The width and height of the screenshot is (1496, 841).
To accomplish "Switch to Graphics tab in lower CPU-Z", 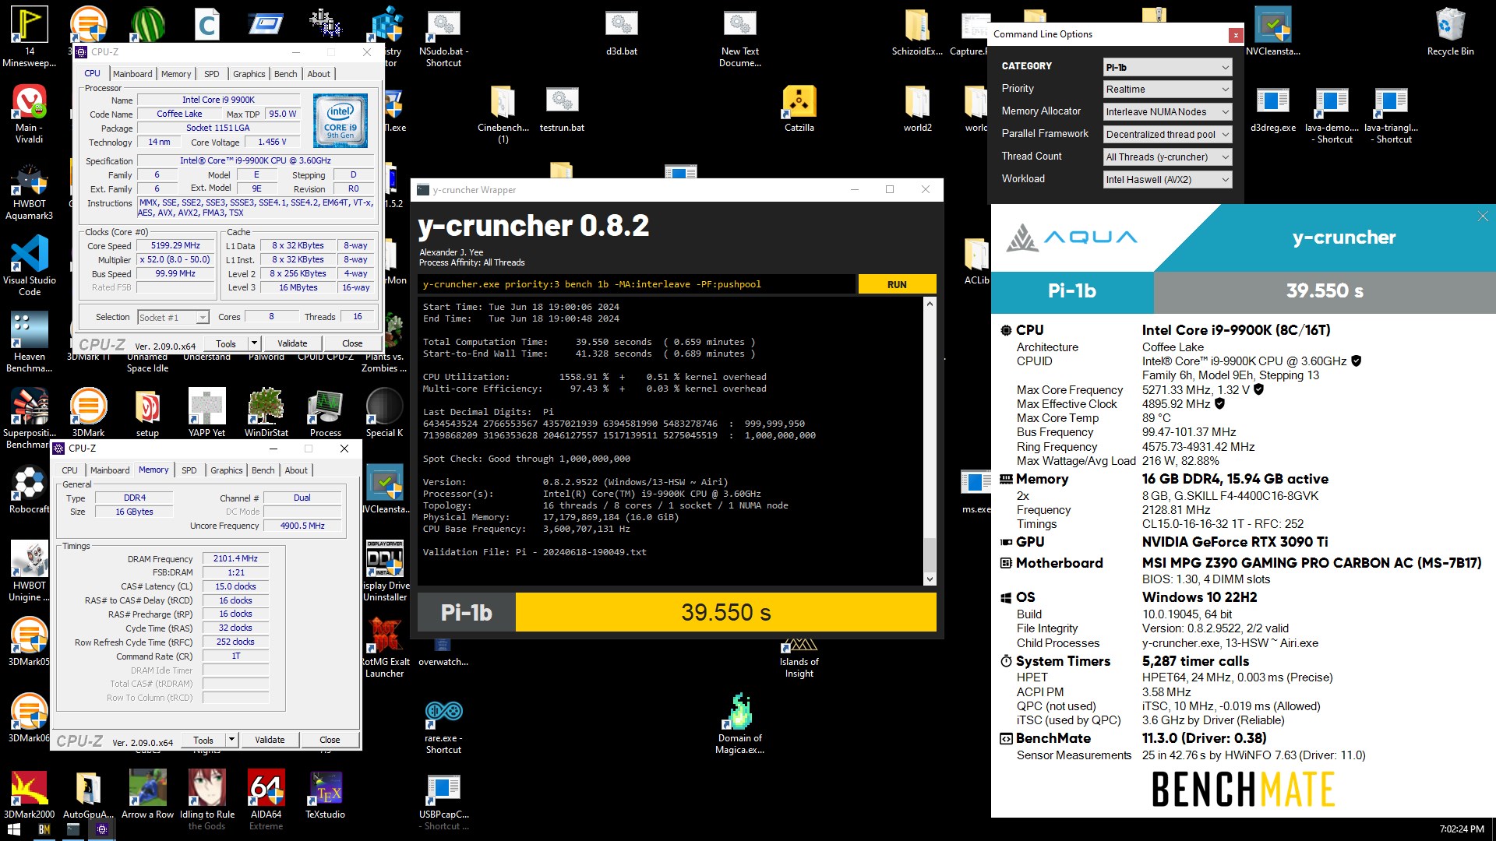I will tap(226, 470).
